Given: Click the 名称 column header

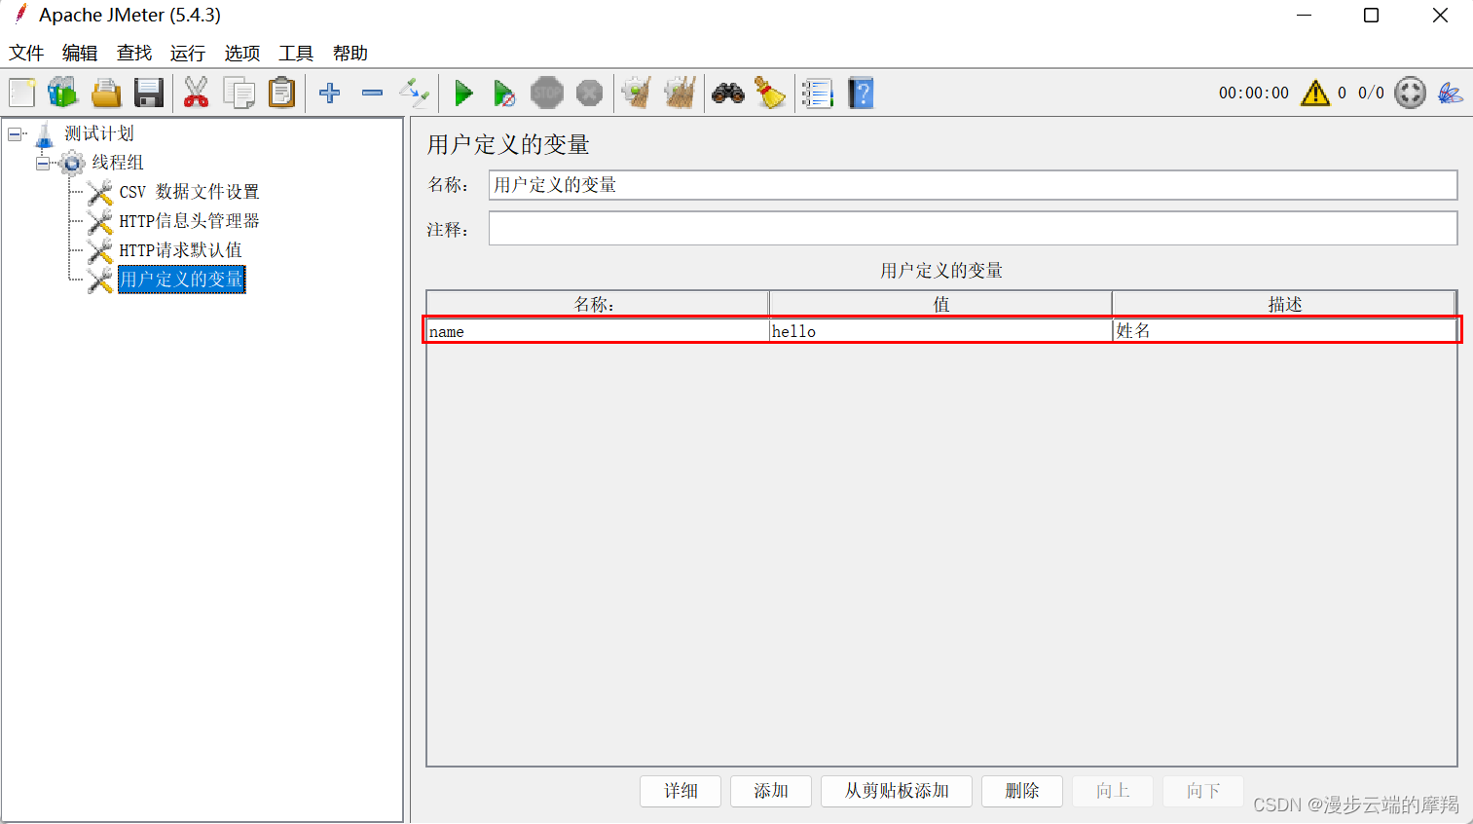Looking at the screenshot, I should (x=598, y=304).
